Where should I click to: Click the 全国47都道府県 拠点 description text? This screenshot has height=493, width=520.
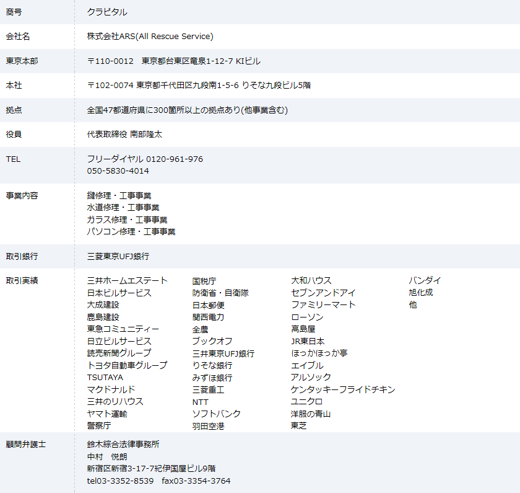click(x=187, y=110)
